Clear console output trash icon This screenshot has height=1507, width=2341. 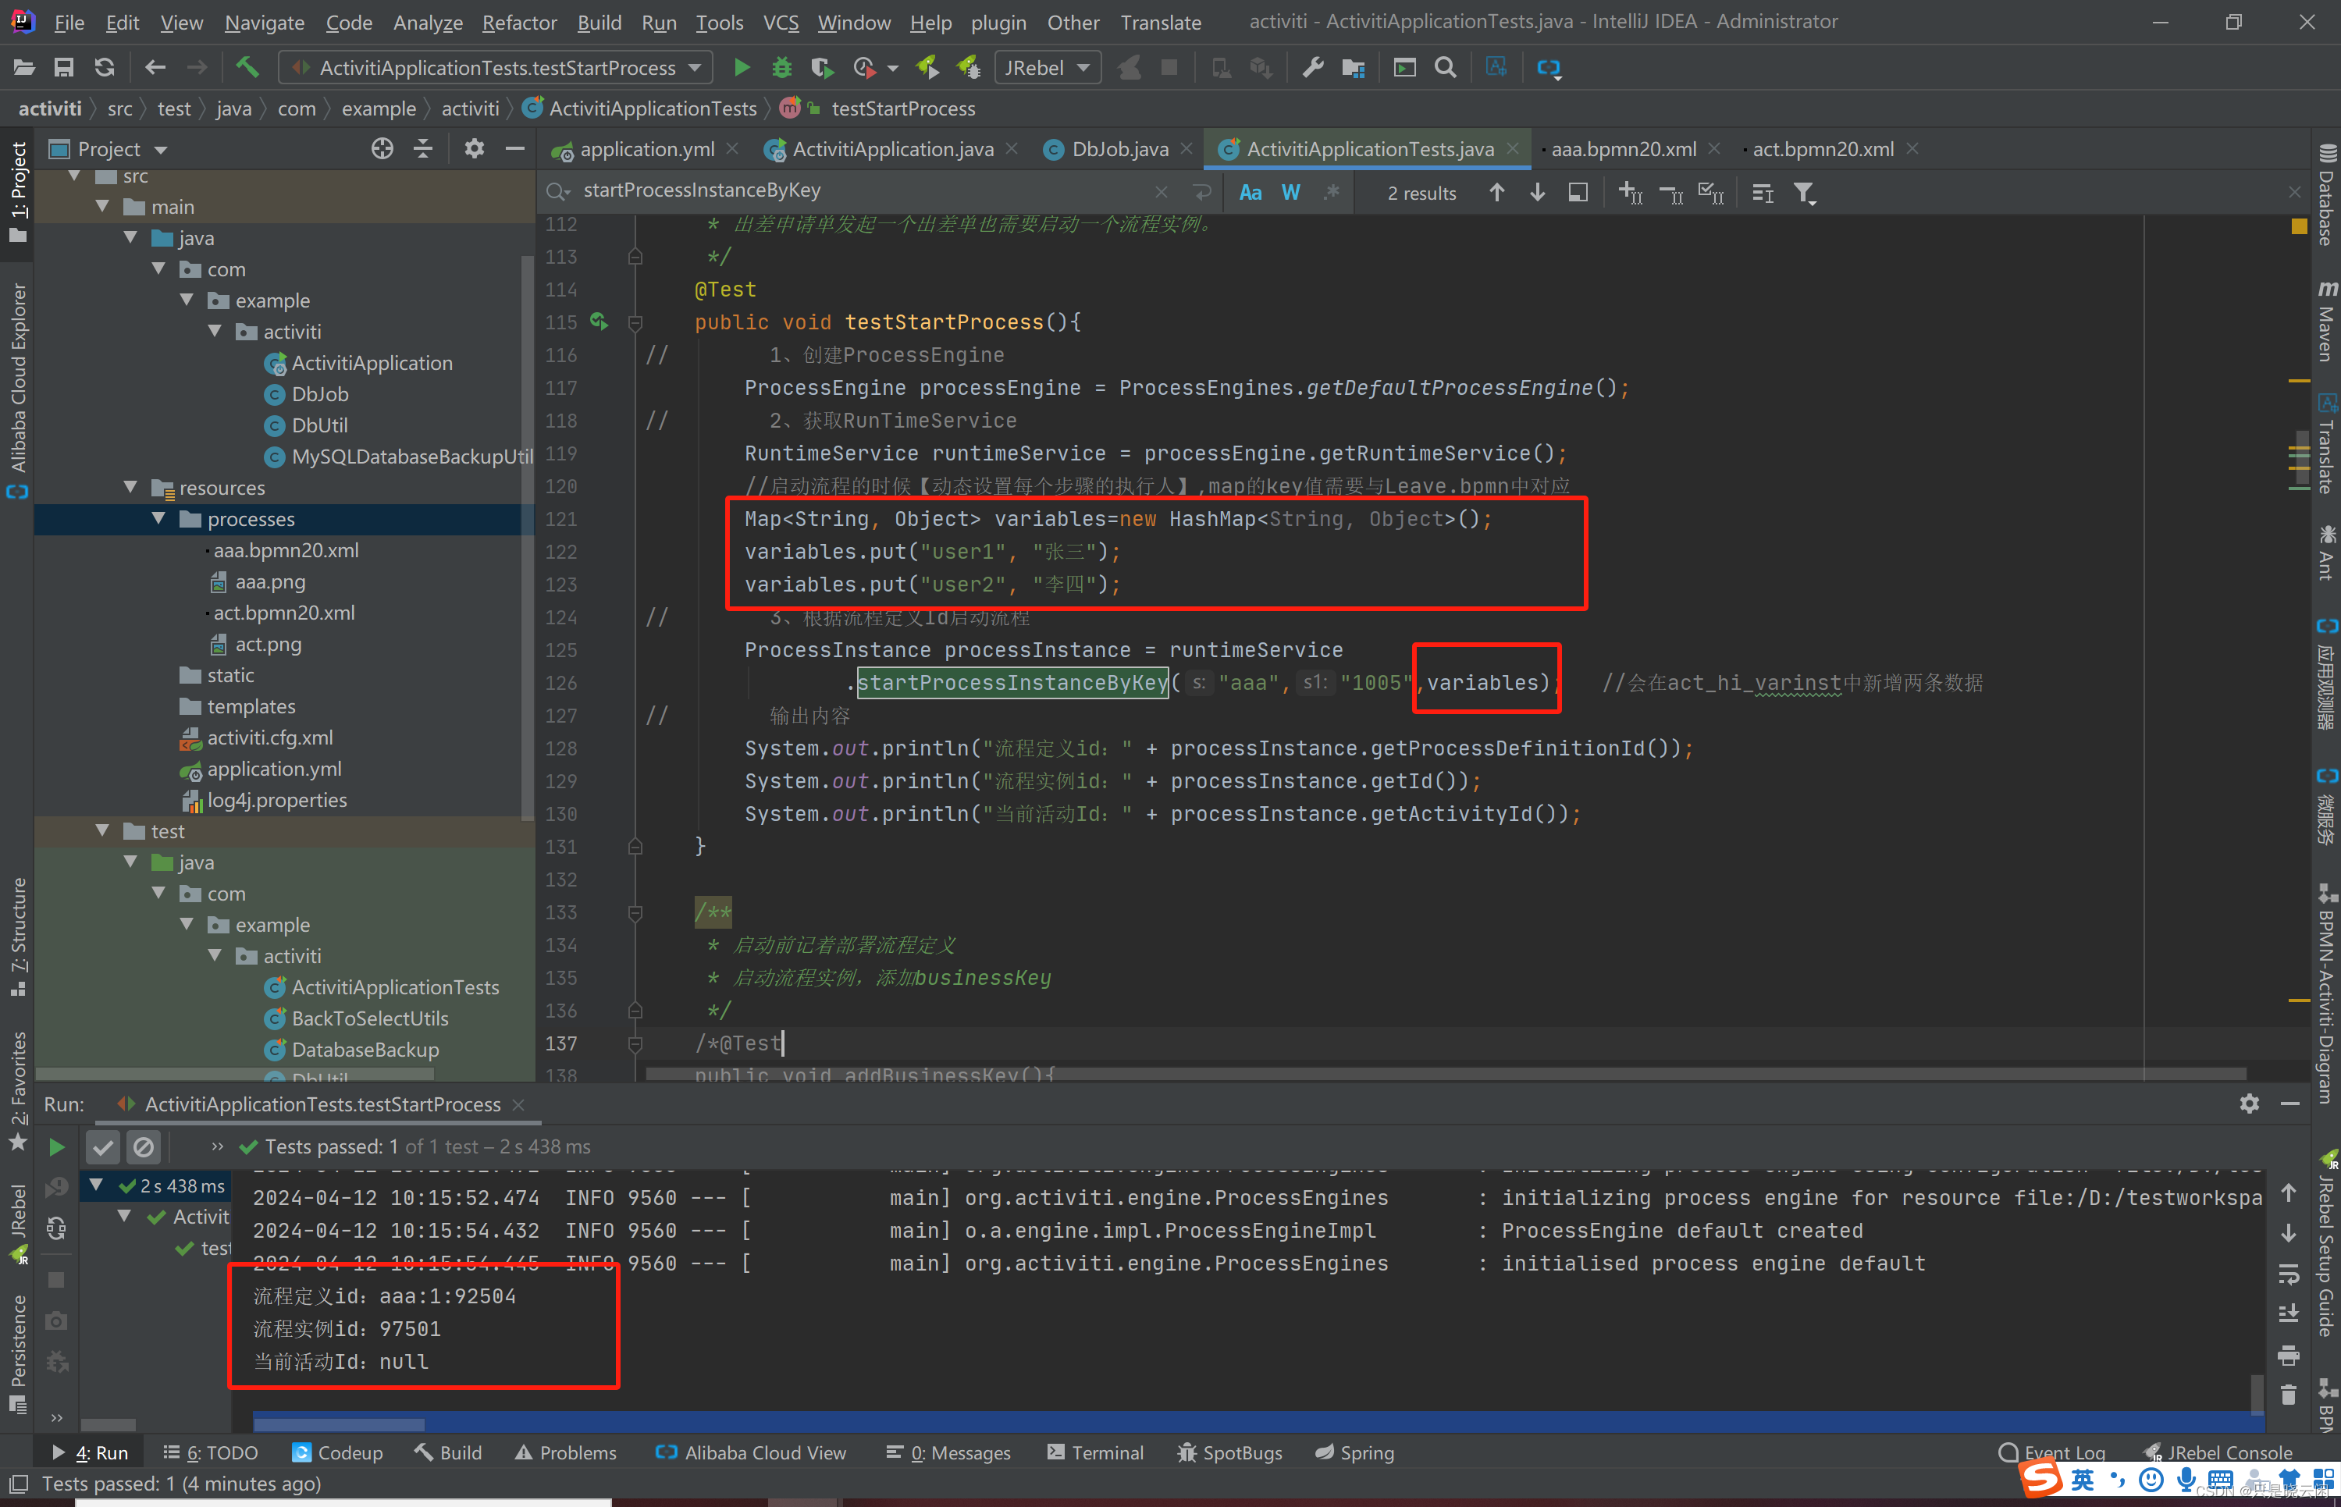(x=2288, y=1395)
